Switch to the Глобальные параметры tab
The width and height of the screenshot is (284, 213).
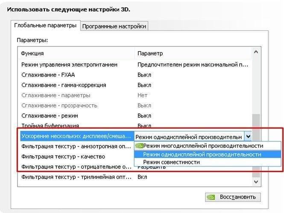(45, 26)
